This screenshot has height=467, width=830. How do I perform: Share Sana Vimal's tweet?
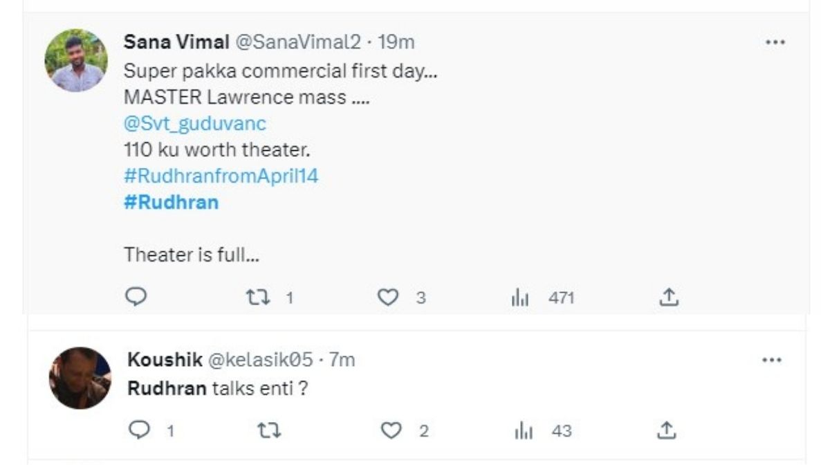[667, 297]
